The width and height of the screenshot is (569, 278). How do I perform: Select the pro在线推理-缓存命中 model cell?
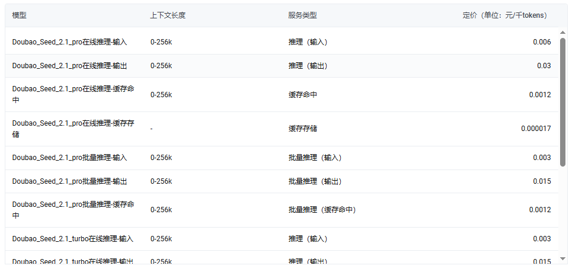73,94
